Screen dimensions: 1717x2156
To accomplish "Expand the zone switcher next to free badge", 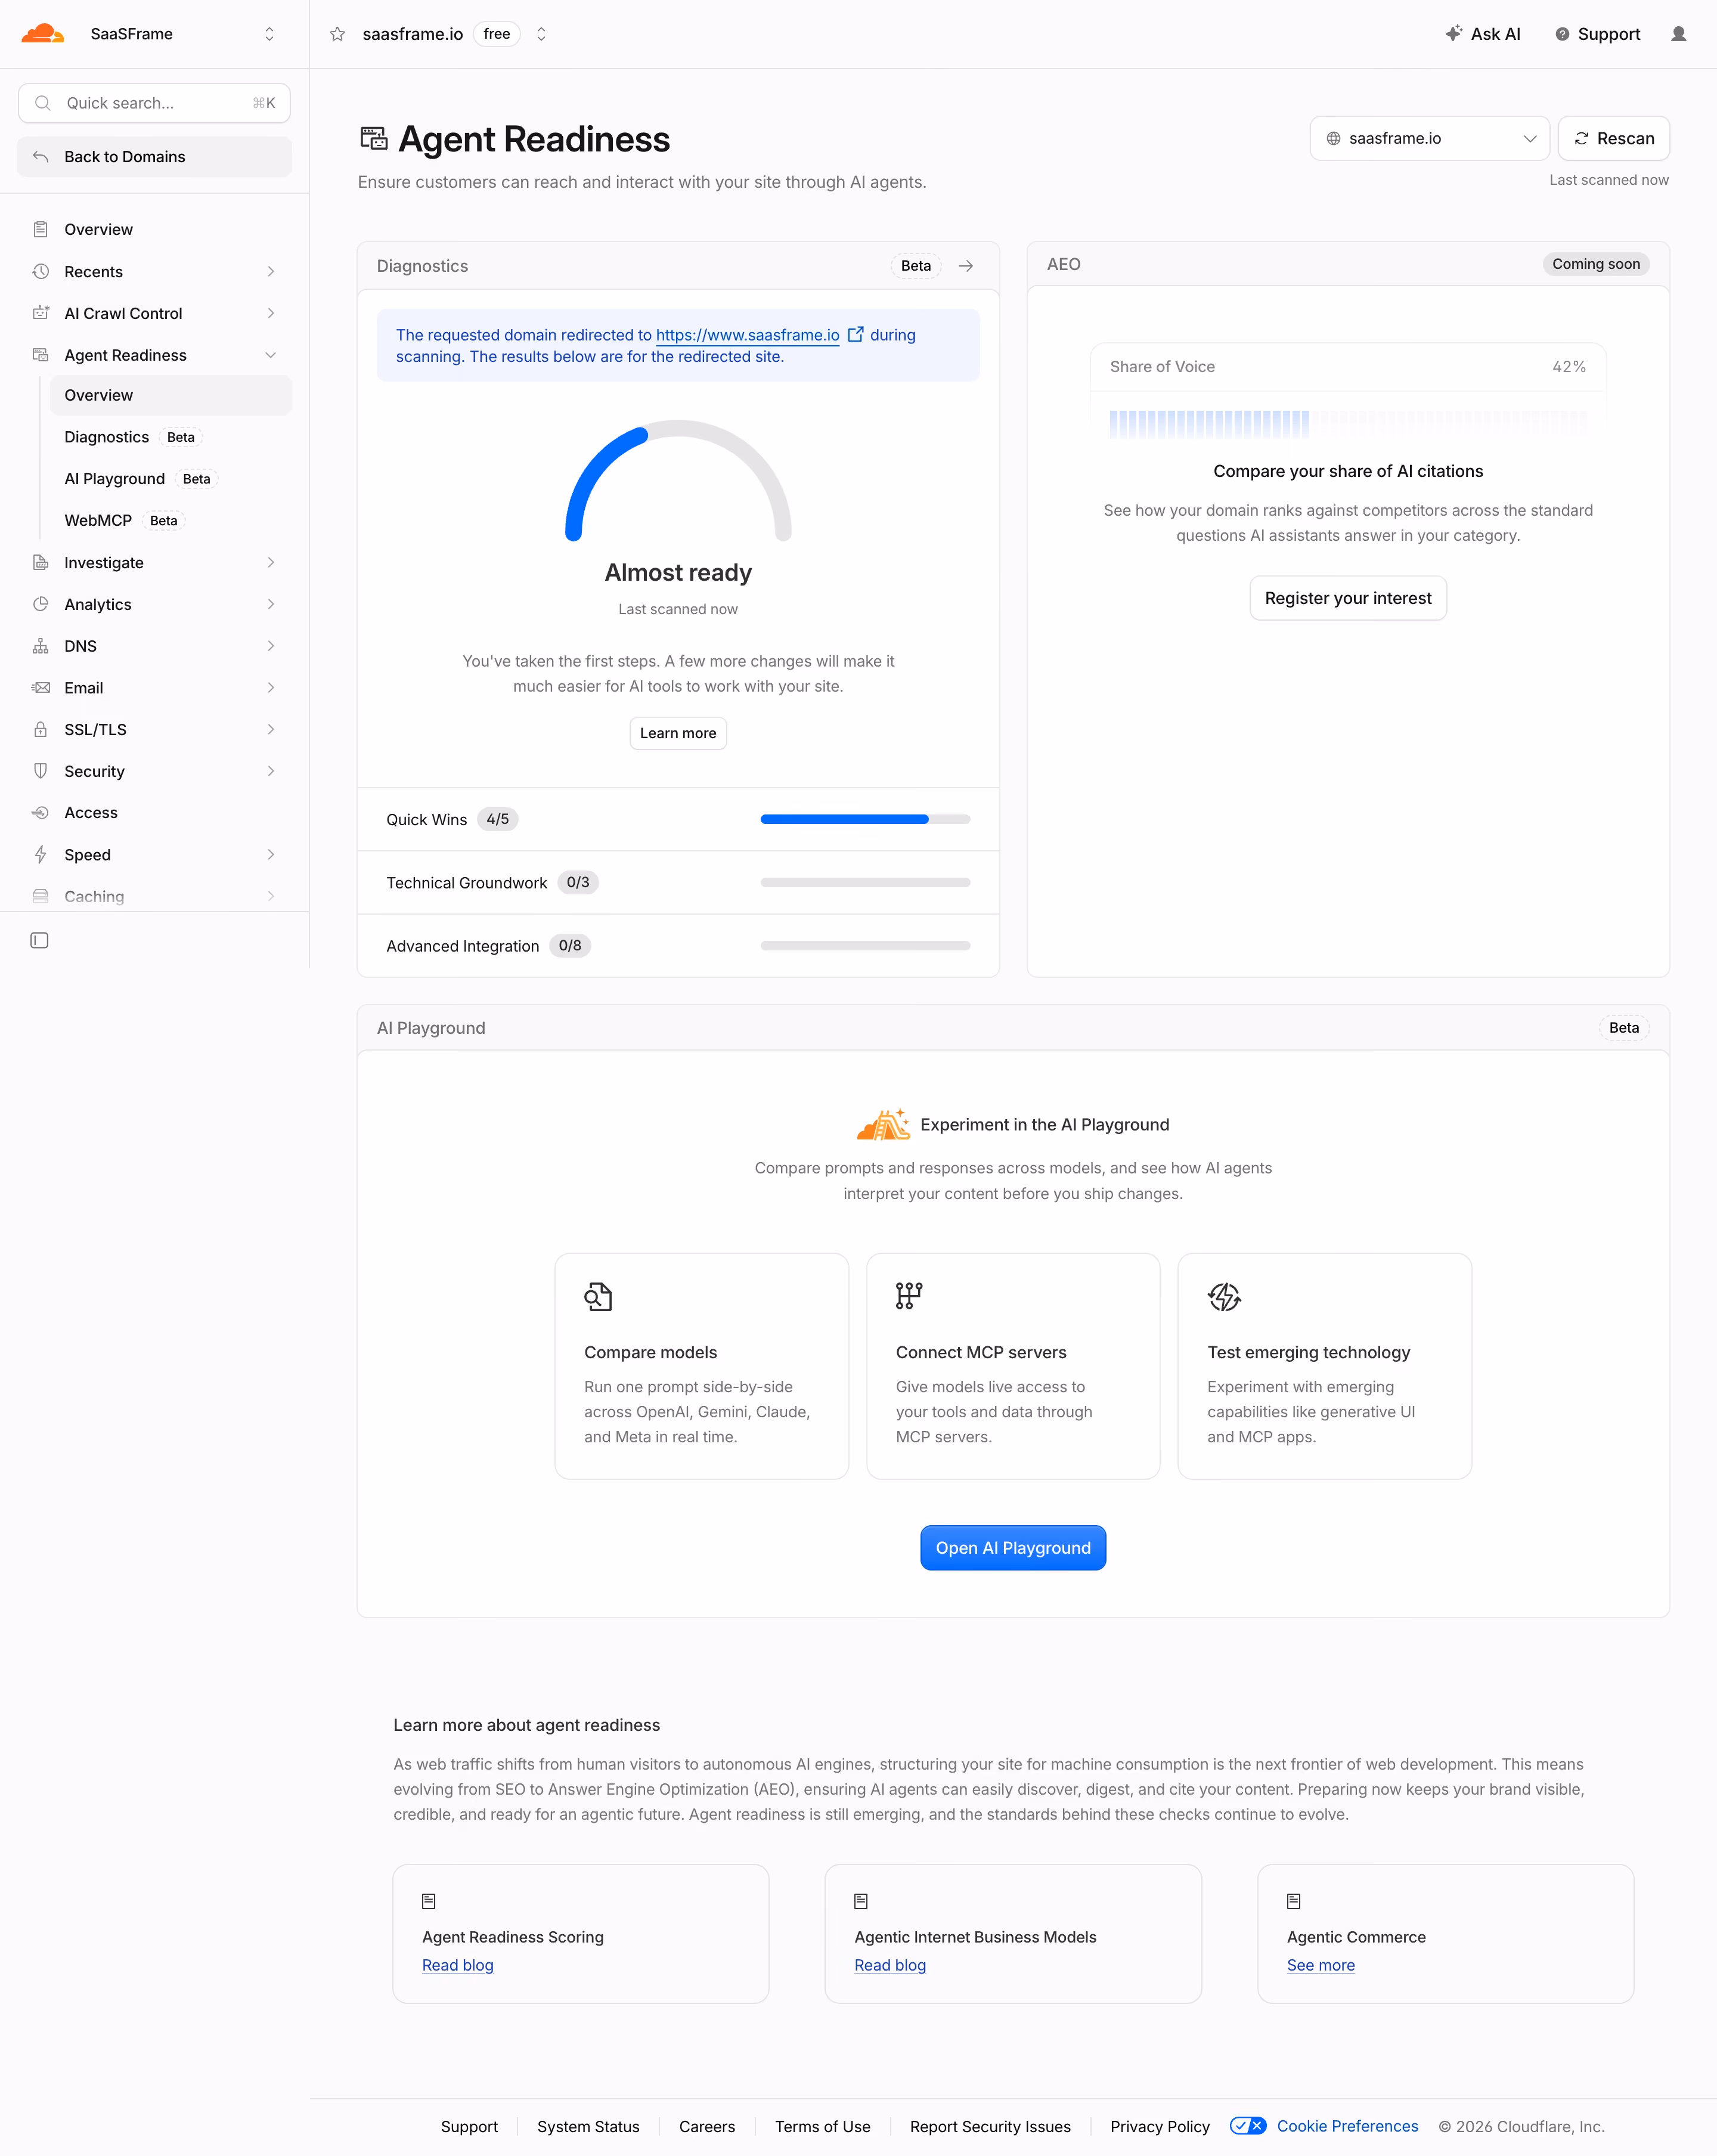I will (541, 34).
